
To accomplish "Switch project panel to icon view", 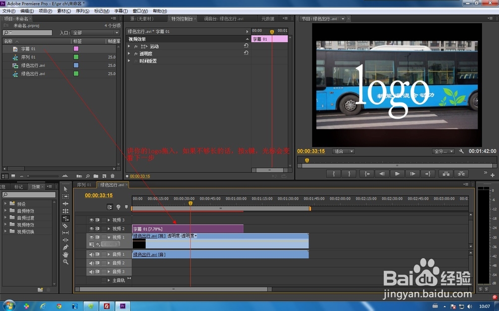I will pyautogui.click(x=13, y=176).
